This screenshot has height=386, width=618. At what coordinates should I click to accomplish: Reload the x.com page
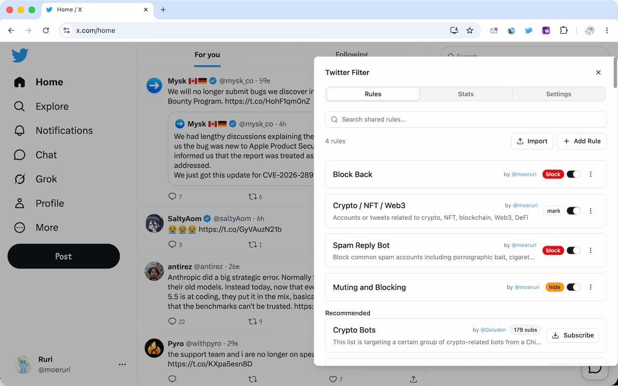[46, 30]
